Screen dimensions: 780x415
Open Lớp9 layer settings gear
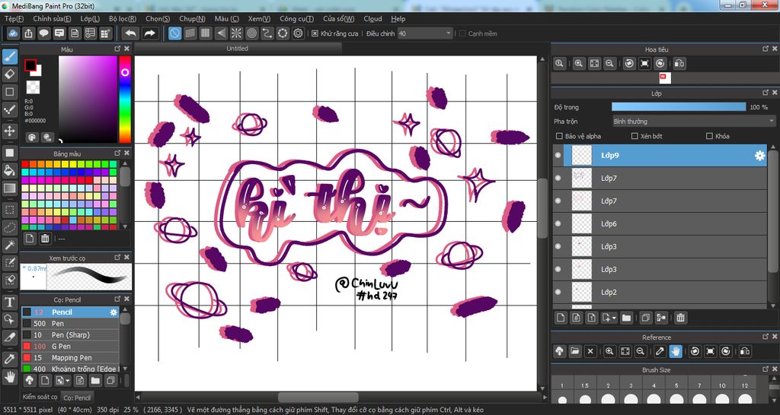click(x=759, y=155)
